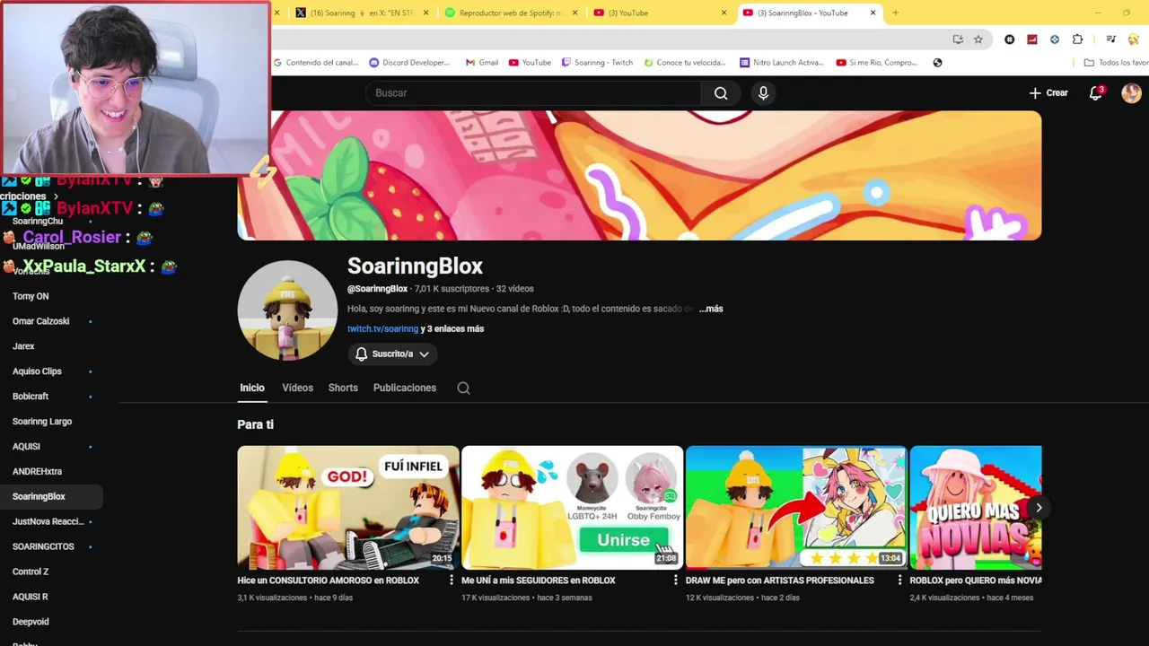Click the YouTube search magnifier button
The image size is (1149, 646).
click(x=721, y=93)
